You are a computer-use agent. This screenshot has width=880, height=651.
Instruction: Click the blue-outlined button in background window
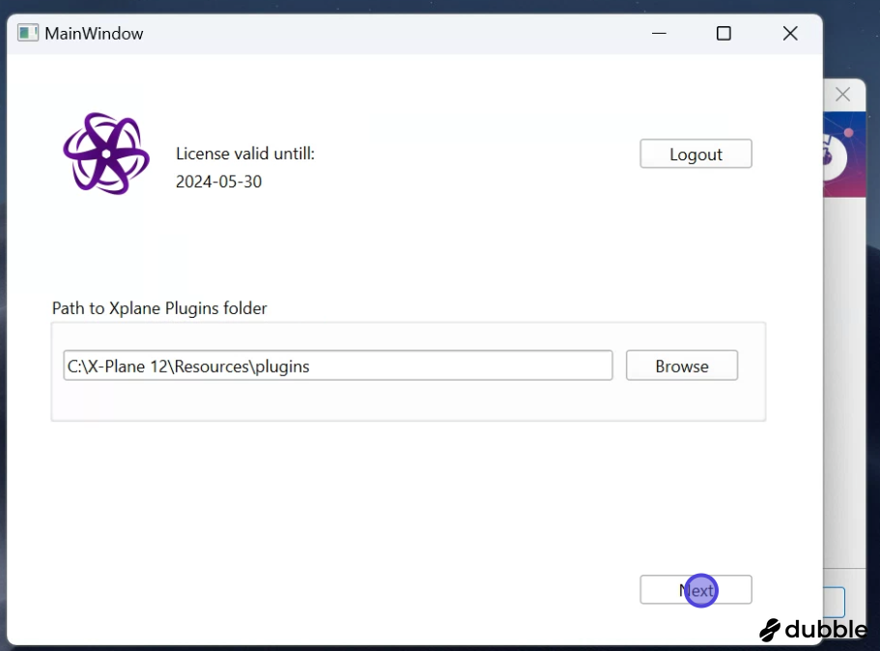click(x=835, y=603)
